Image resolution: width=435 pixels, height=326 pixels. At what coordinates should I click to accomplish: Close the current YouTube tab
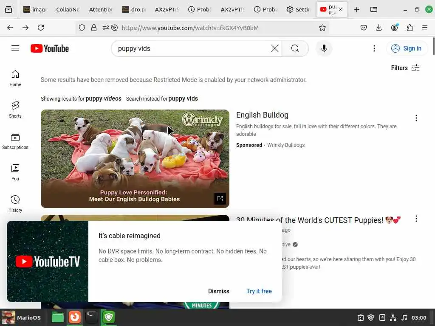pos(341,9)
